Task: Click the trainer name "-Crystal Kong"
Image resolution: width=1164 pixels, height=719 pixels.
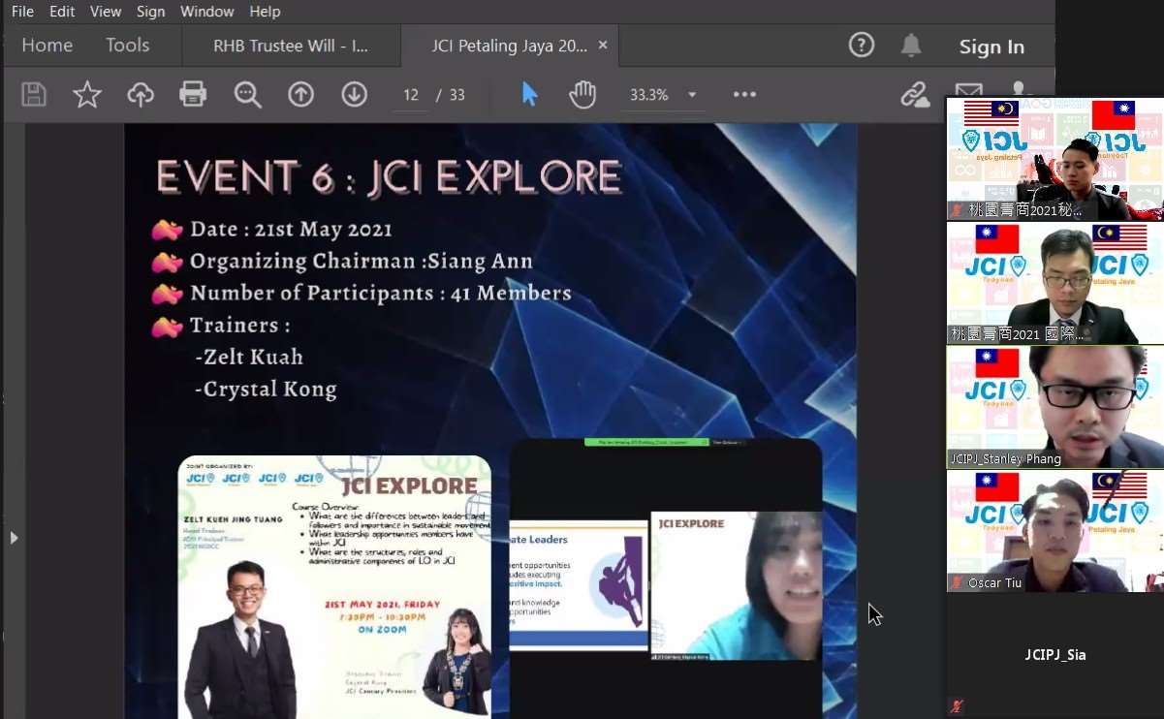Action: click(x=266, y=390)
